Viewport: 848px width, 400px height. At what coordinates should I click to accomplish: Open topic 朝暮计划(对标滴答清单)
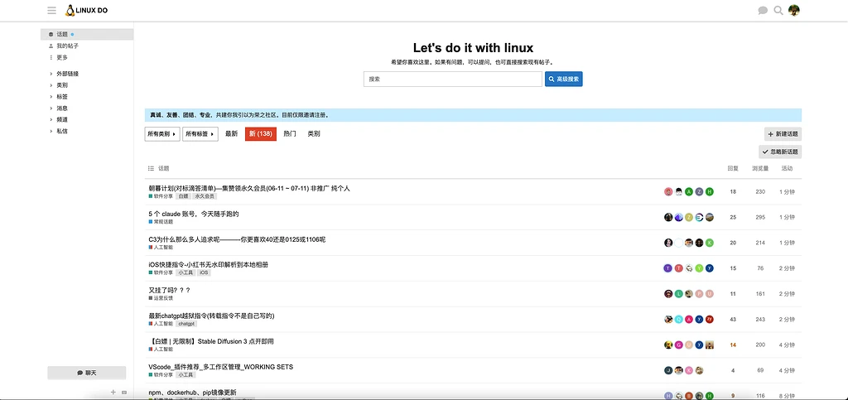point(249,188)
